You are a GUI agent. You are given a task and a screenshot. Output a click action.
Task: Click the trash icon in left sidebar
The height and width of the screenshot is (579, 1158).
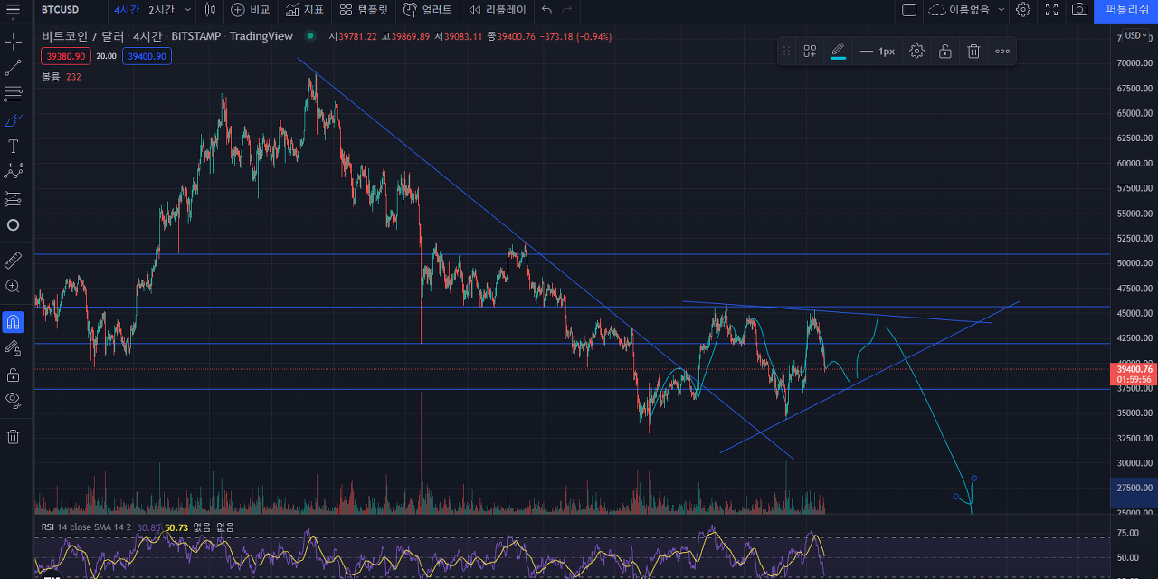pos(13,437)
